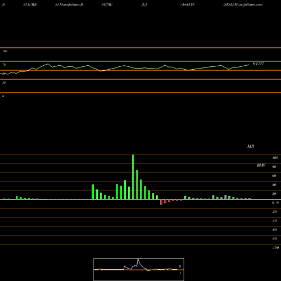Click the (SFSL) MunafaSutra.com header text
The height and width of the screenshot is (281, 281).
tap(243, 4)
